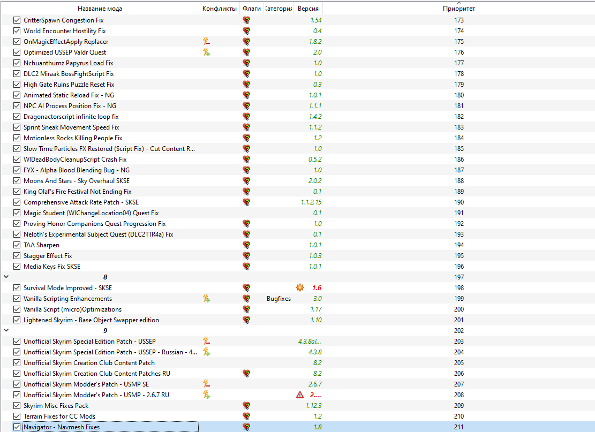Click the Bugfixes category cell
Viewport: 595px width, 432px height.
(278, 299)
